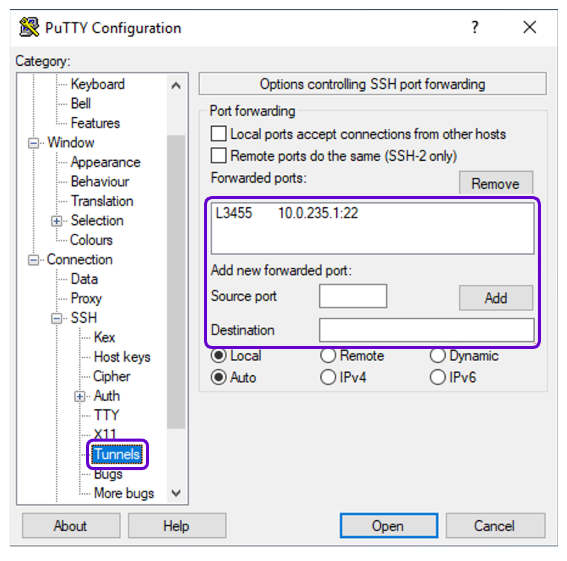Check Remote ports do the same option
The width and height of the screenshot is (567, 561).
pyautogui.click(x=218, y=155)
